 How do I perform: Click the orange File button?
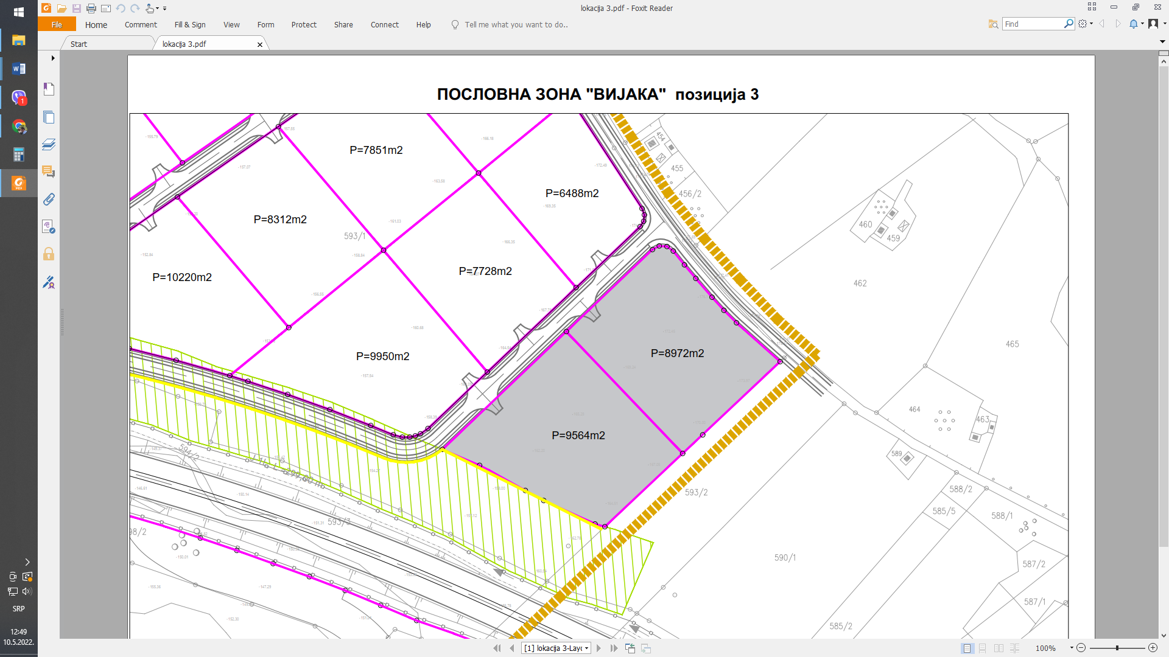[57, 25]
